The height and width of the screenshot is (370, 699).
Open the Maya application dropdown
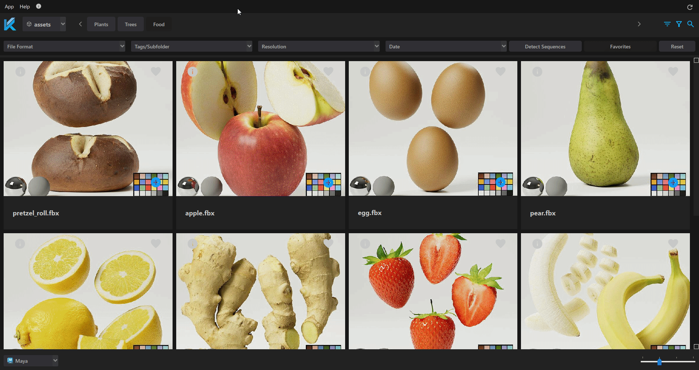[31, 361]
